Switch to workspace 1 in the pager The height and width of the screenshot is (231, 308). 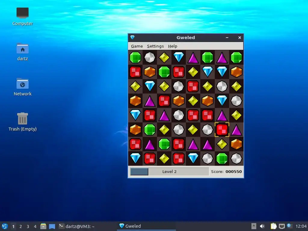(13, 226)
